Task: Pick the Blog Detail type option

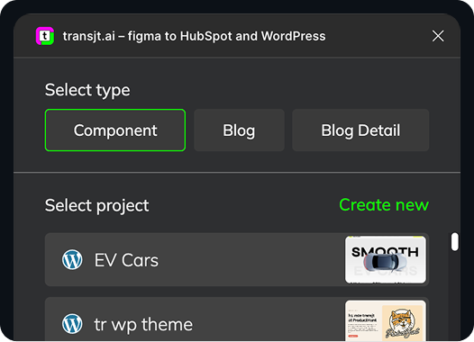Action: [360, 130]
